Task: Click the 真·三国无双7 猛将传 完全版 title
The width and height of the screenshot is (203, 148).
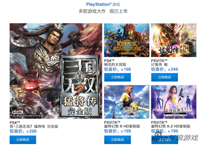Action: point(34,126)
